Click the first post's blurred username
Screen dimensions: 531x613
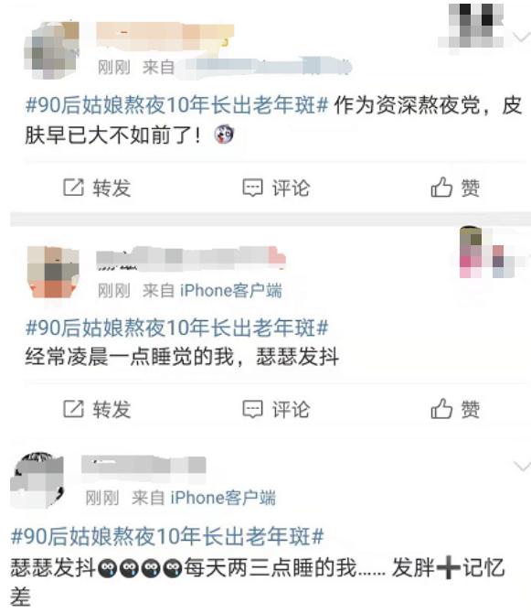tap(165, 37)
